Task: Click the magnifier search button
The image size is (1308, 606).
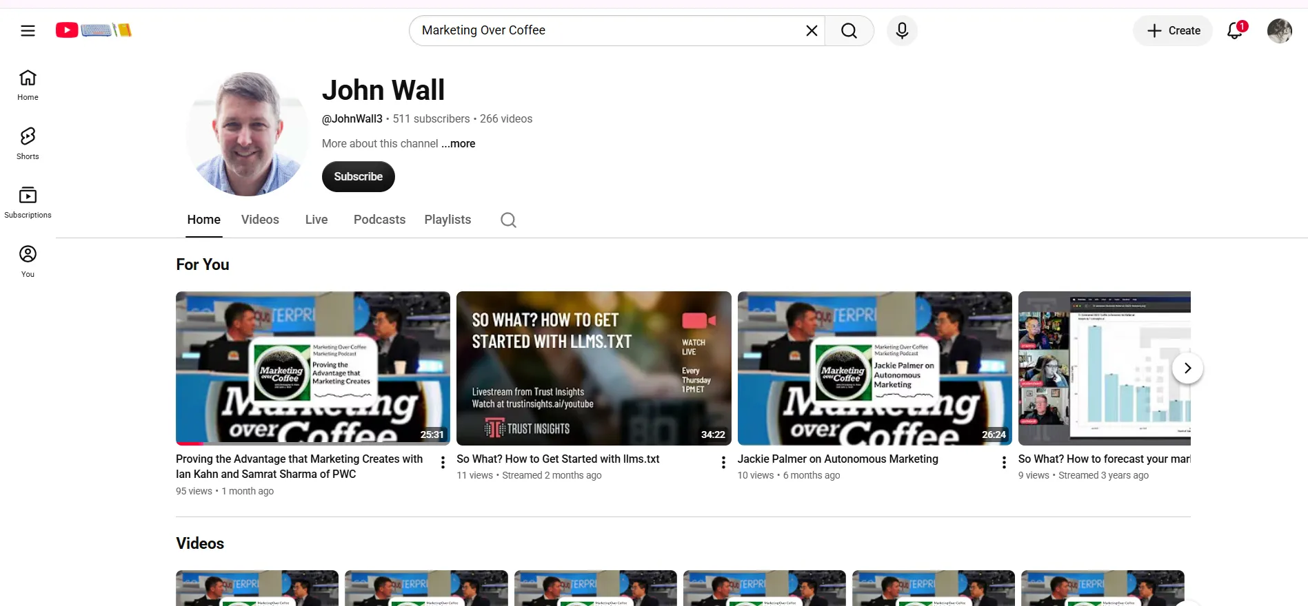Action: [x=849, y=30]
